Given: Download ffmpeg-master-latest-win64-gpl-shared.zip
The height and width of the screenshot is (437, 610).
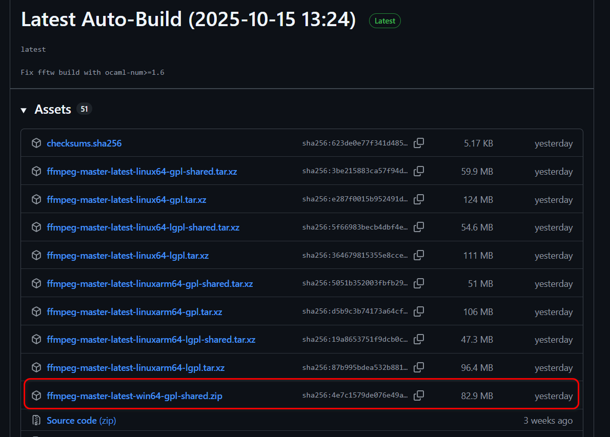Looking at the screenshot, I should point(134,396).
